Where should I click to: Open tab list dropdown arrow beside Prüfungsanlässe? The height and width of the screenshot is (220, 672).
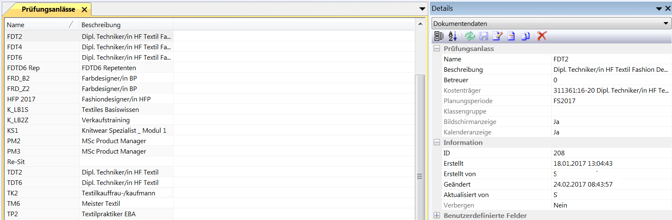pyautogui.click(x=422, y=9)
